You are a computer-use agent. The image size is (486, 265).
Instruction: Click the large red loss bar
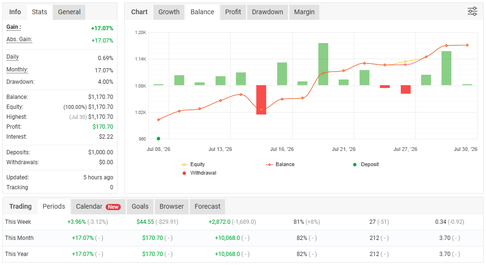pyautogui.click(x=261, y=100)
